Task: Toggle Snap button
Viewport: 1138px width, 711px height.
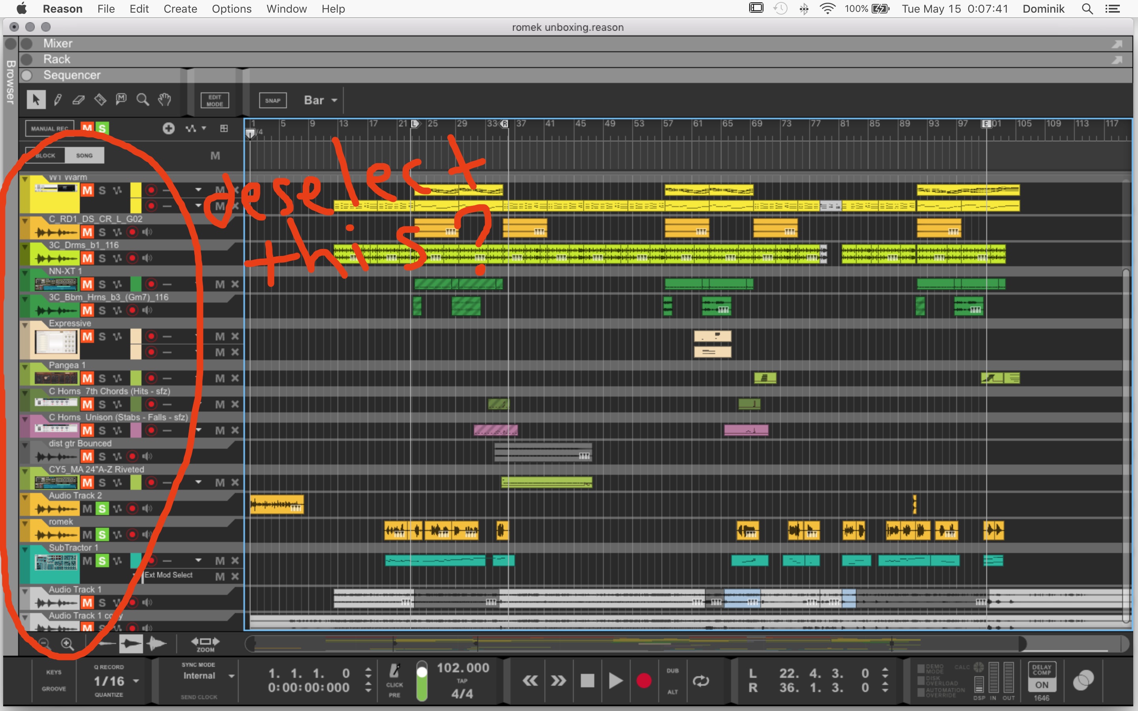Action: click(x=273, y=100)
